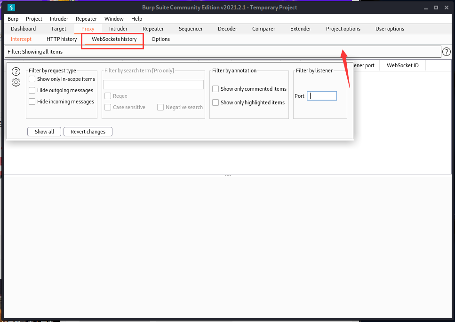Open the Burp menu
The height and width of the screenshot is (322, 455).
pyautogui.click(x=13, y=19)
